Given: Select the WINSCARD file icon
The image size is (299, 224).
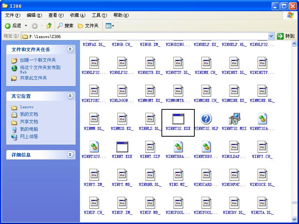Looking at the screenshot, I should tap(206, 175).
